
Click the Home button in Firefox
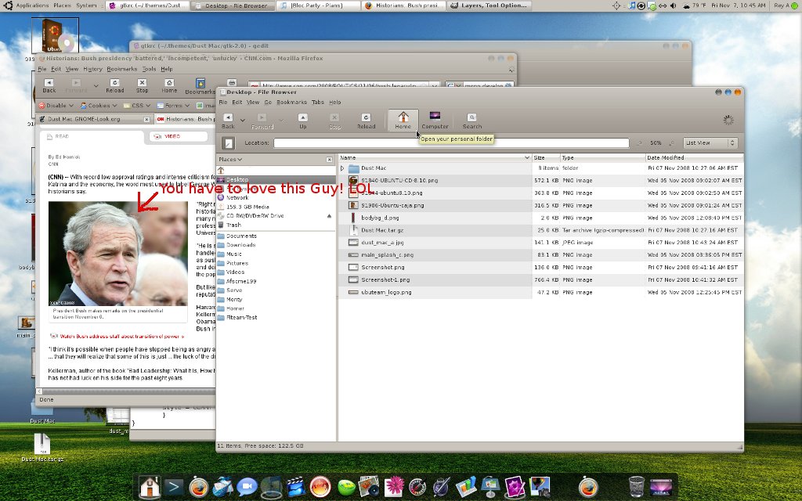pos(169,86)
